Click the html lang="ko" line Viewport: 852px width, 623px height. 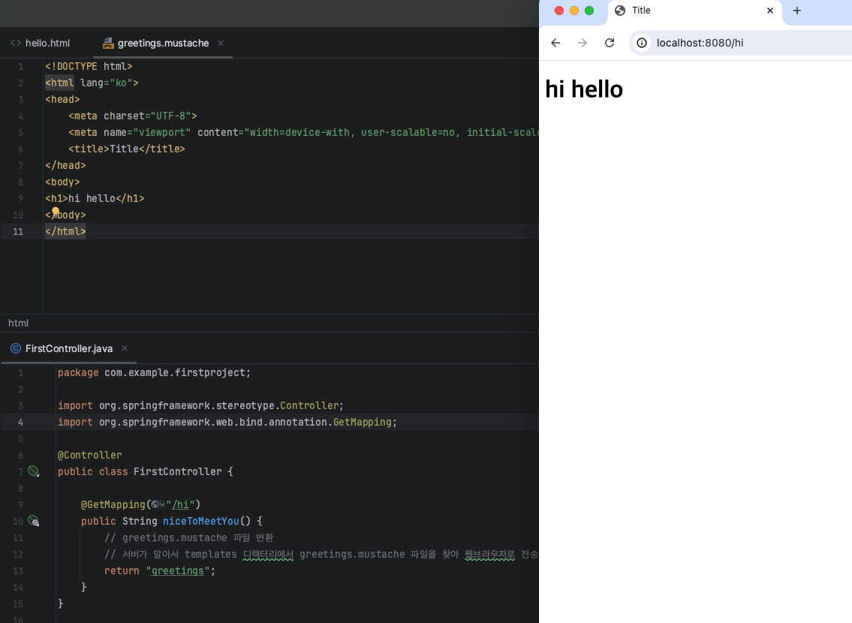point(92,83)
